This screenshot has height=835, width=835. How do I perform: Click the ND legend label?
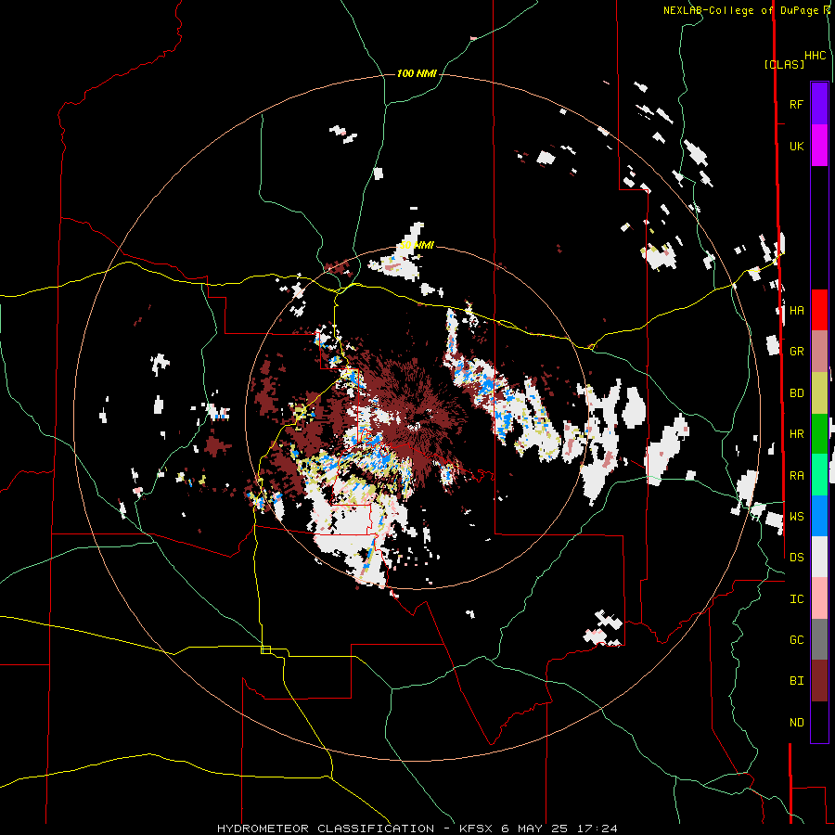tap(797, 723)
